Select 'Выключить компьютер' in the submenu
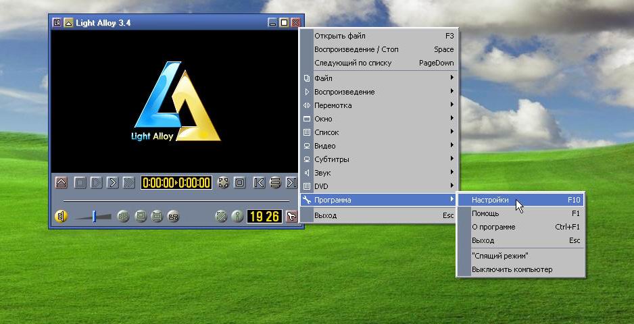 [520, 269]
